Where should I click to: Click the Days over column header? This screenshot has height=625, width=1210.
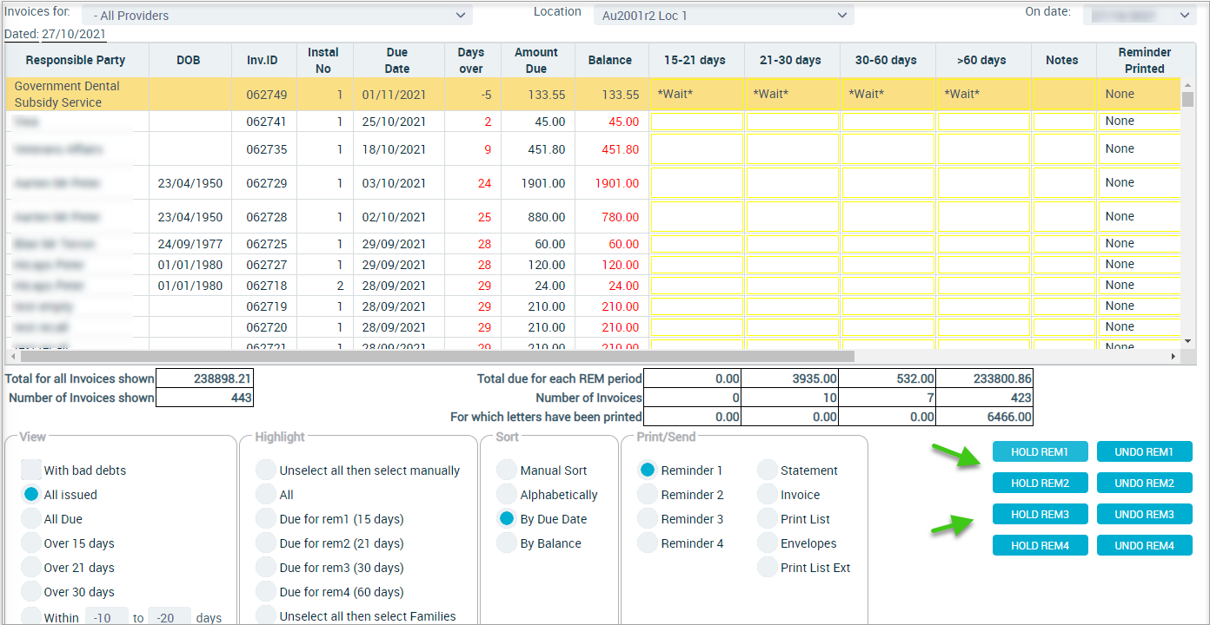pyautogui.click(x=471, y=60)
